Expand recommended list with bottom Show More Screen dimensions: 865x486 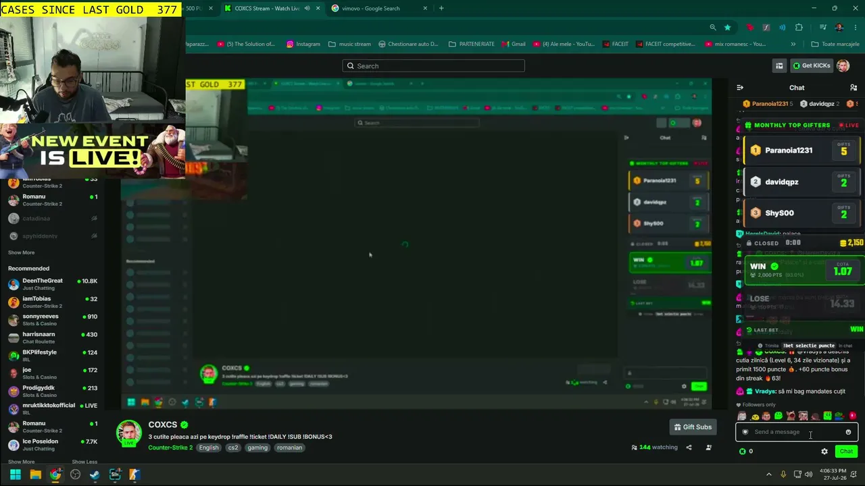click(21, 462)
